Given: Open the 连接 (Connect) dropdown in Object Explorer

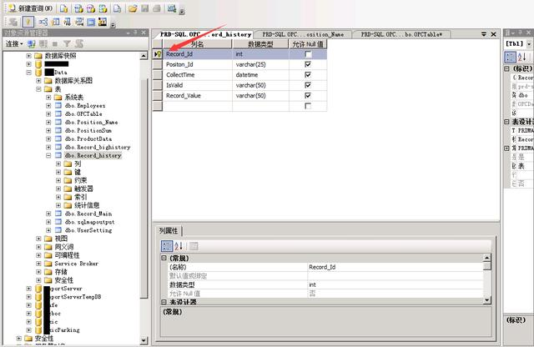Looking at the screenshot, I should point(14,43).
